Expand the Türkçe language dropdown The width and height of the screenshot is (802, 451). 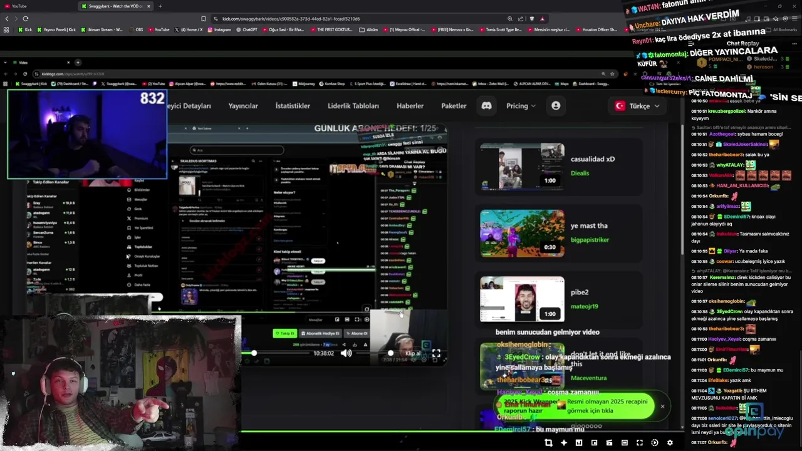pos(637,106)
